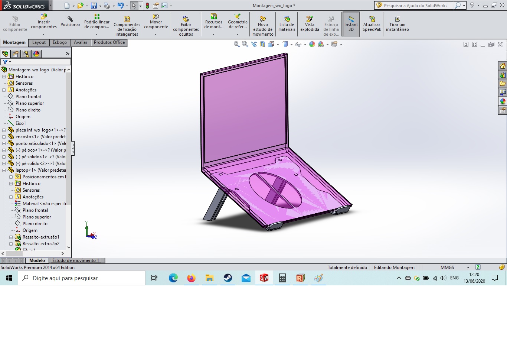Expand the placa inf_wo_logo<1> component
Image resolution: width=507 pixels, height=337 pixels.
[4, 130]
